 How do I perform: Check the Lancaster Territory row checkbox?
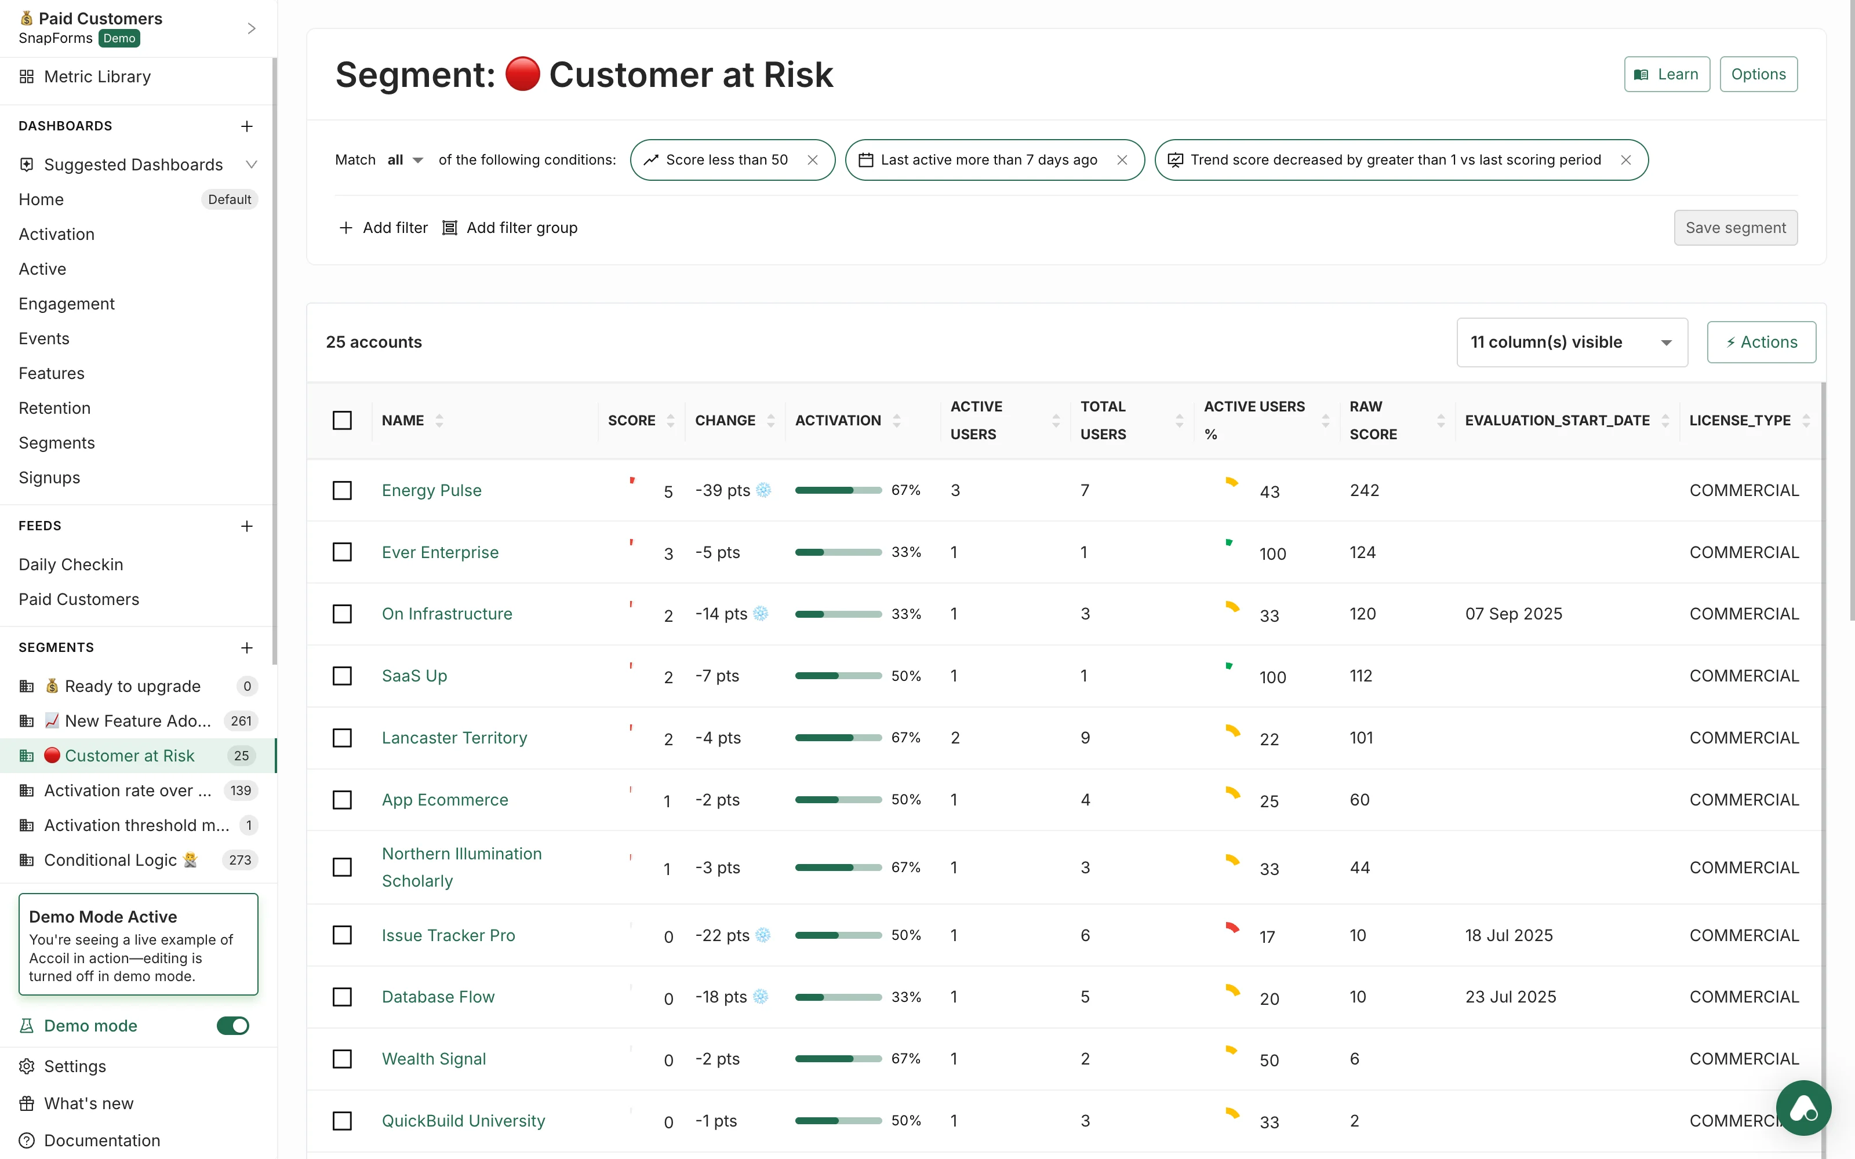coord(342,737)
